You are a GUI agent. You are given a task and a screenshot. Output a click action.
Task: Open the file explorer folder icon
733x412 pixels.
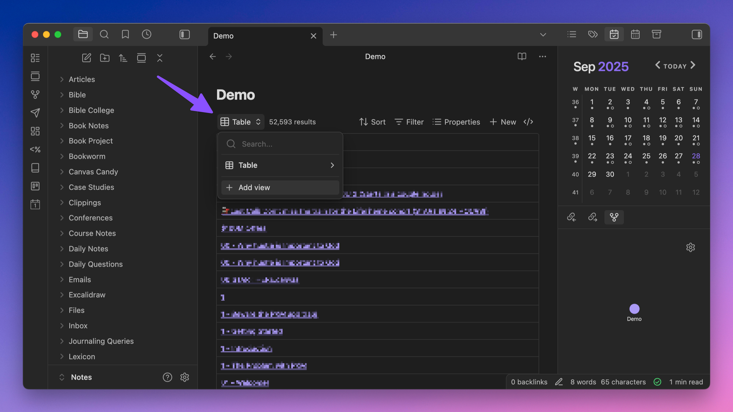(83, 34)
